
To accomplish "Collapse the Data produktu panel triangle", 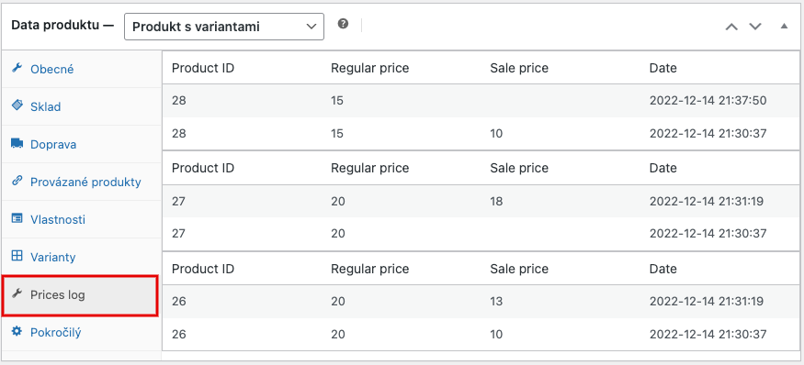I will (784, 26).
